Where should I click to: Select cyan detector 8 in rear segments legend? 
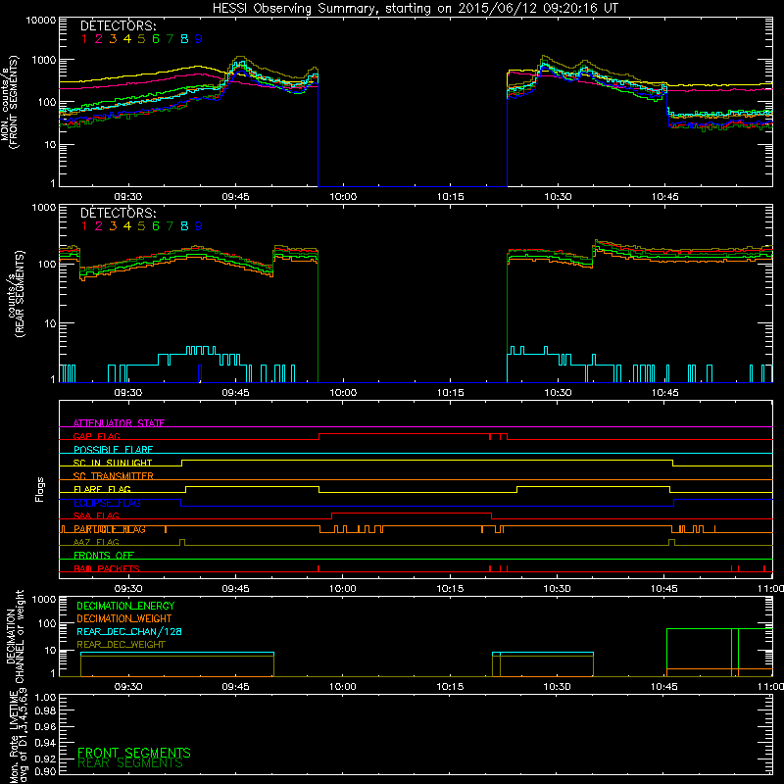point(184,226)
